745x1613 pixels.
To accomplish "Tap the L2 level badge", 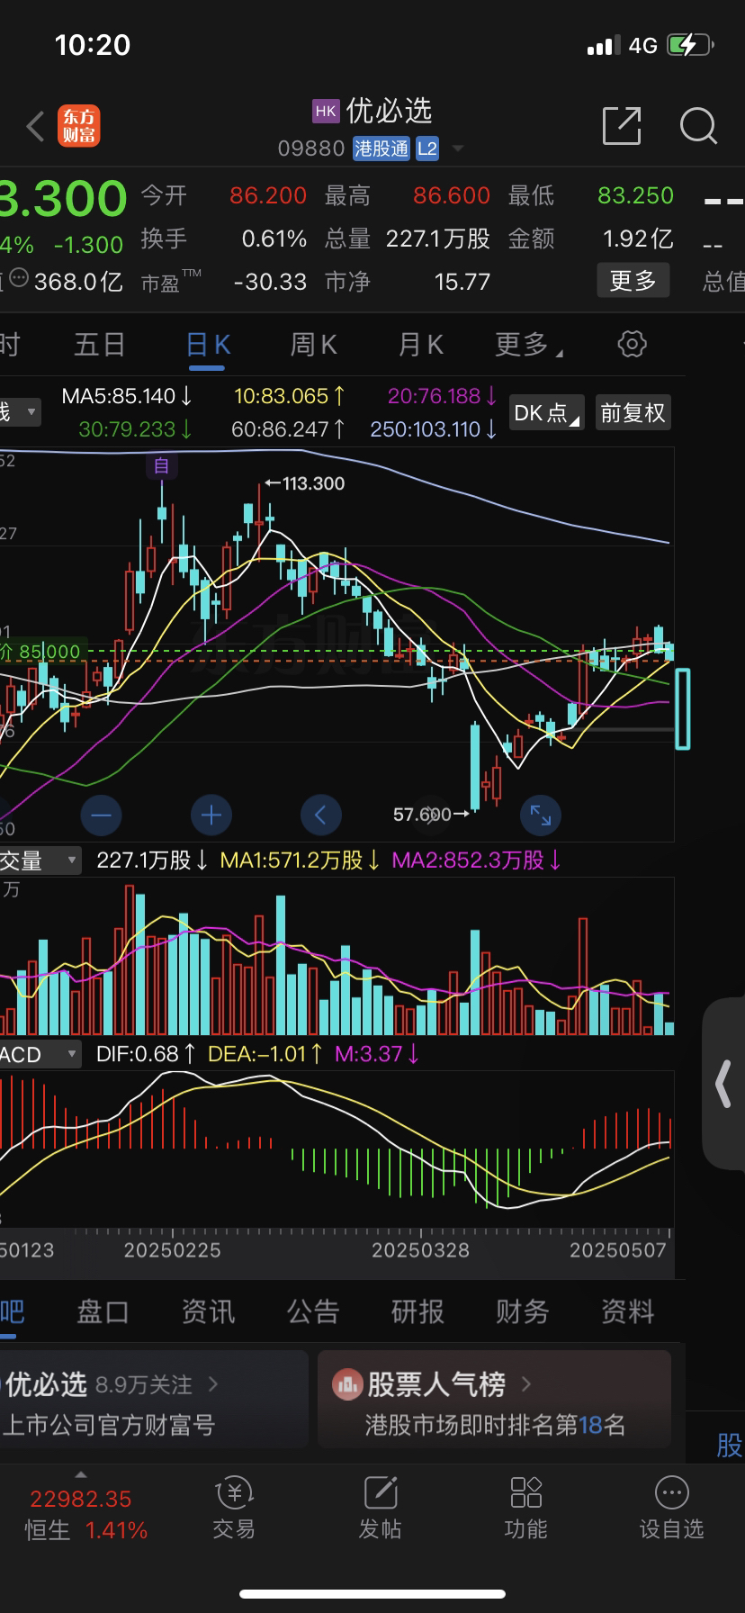I will click(x=427, y=149).
